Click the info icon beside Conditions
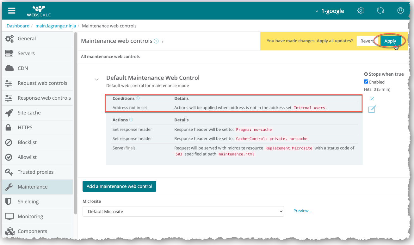This screenshot has height=245, width=414. (x=138, y=98)
